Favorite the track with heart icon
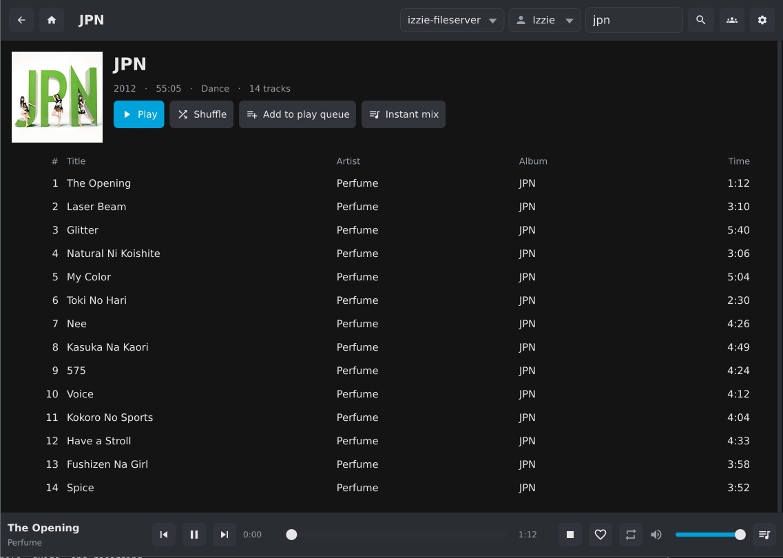Image resolution: width=783 pixels, height=558 pixels. coord(601,535)
